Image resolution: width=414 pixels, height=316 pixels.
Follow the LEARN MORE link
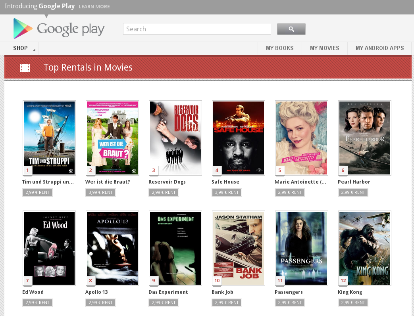click(94, 7)
